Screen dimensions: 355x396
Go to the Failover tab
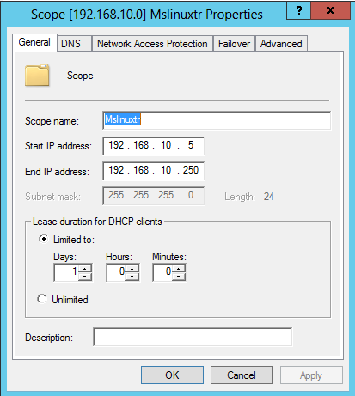tap(234, 44)
